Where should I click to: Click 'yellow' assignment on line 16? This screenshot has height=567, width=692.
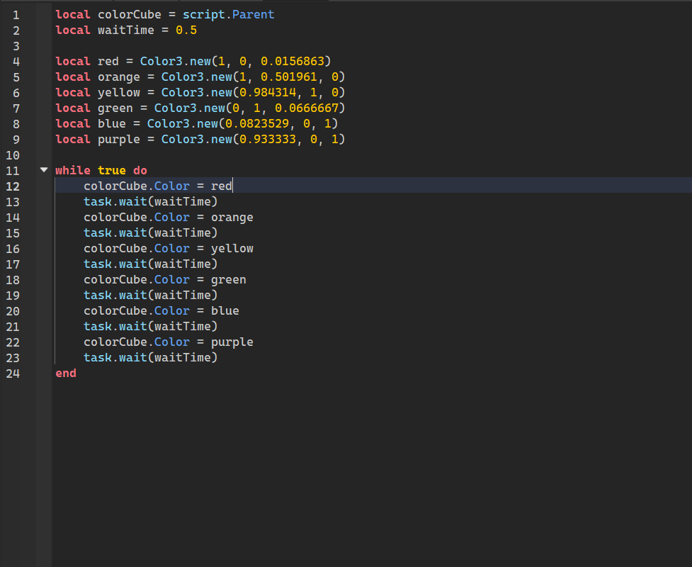(232, 249)
